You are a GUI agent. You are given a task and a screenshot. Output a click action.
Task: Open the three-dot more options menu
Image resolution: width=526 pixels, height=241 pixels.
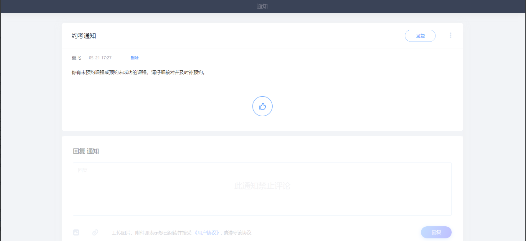pos(450,35)
